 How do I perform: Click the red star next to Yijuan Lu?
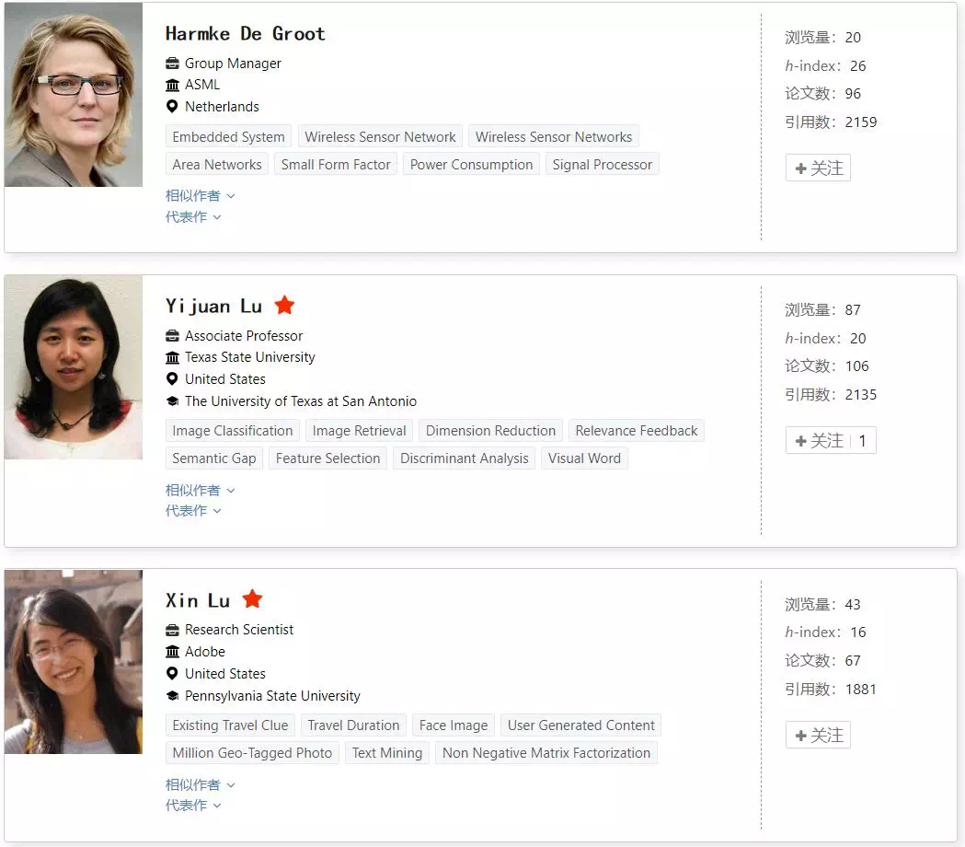[284, 305]
